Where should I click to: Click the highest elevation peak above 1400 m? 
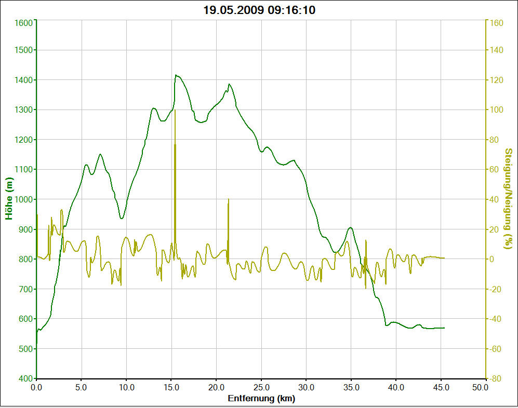tap(176, 75)
